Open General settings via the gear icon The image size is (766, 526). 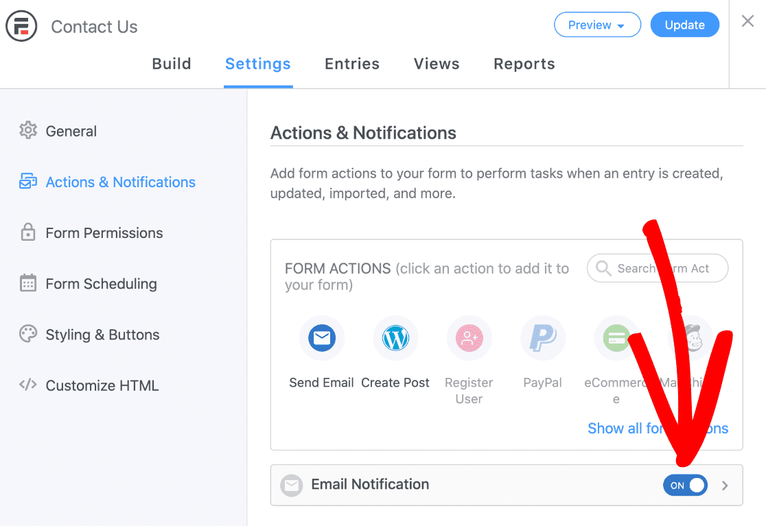point(27,130)
